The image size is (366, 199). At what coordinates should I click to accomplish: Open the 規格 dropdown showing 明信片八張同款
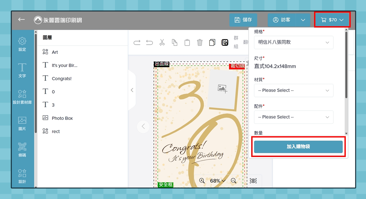pos(294,42)
